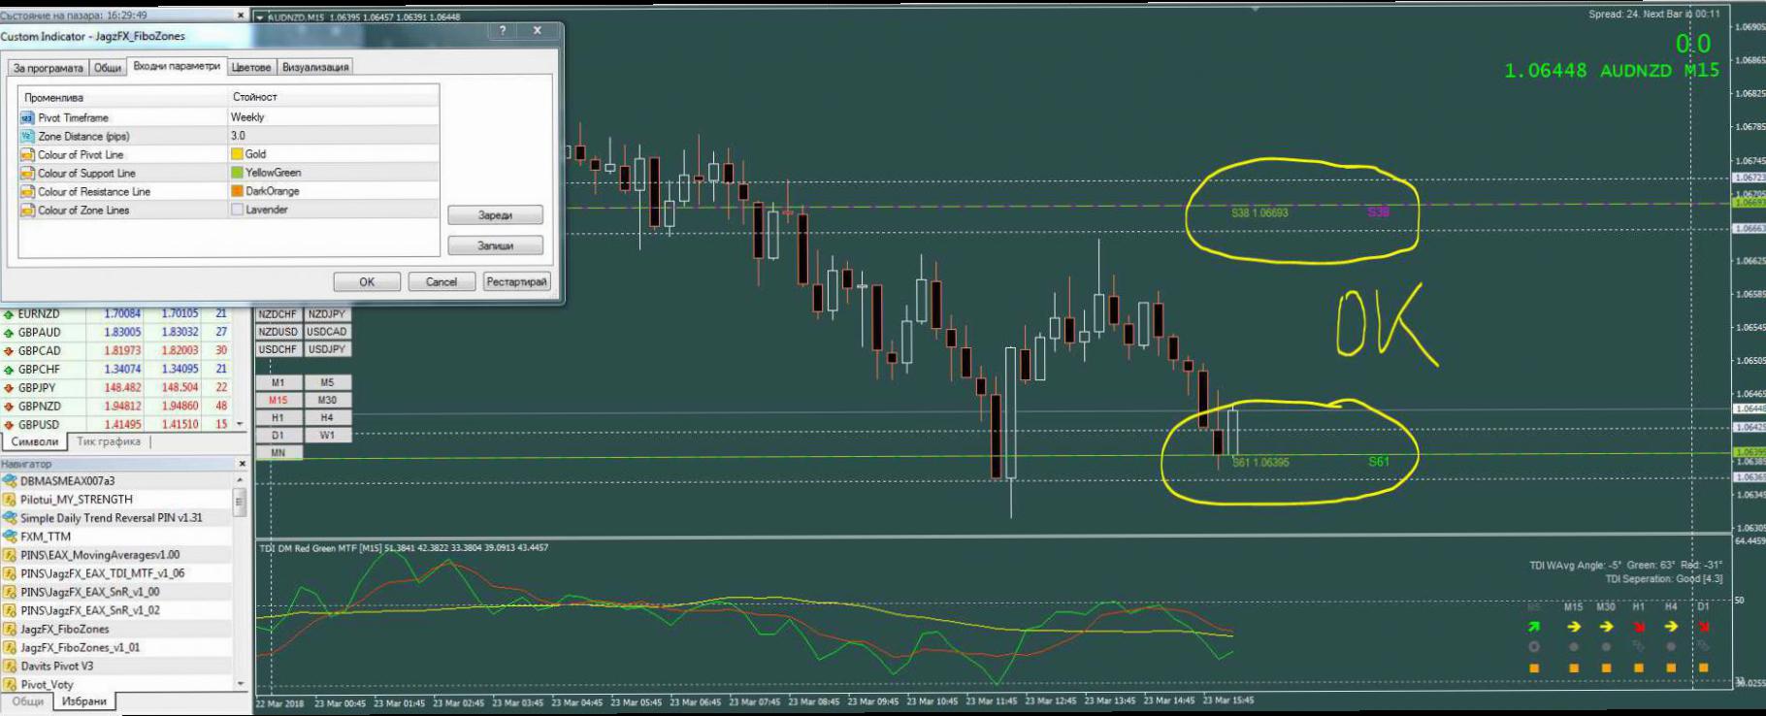The image size is (1766, 716).
Task: Open the chart menu arrow beside AUDNZD.M15
Action: tap(260, 17)
